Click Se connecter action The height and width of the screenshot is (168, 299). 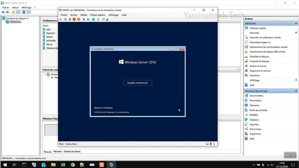click(257, 96)
